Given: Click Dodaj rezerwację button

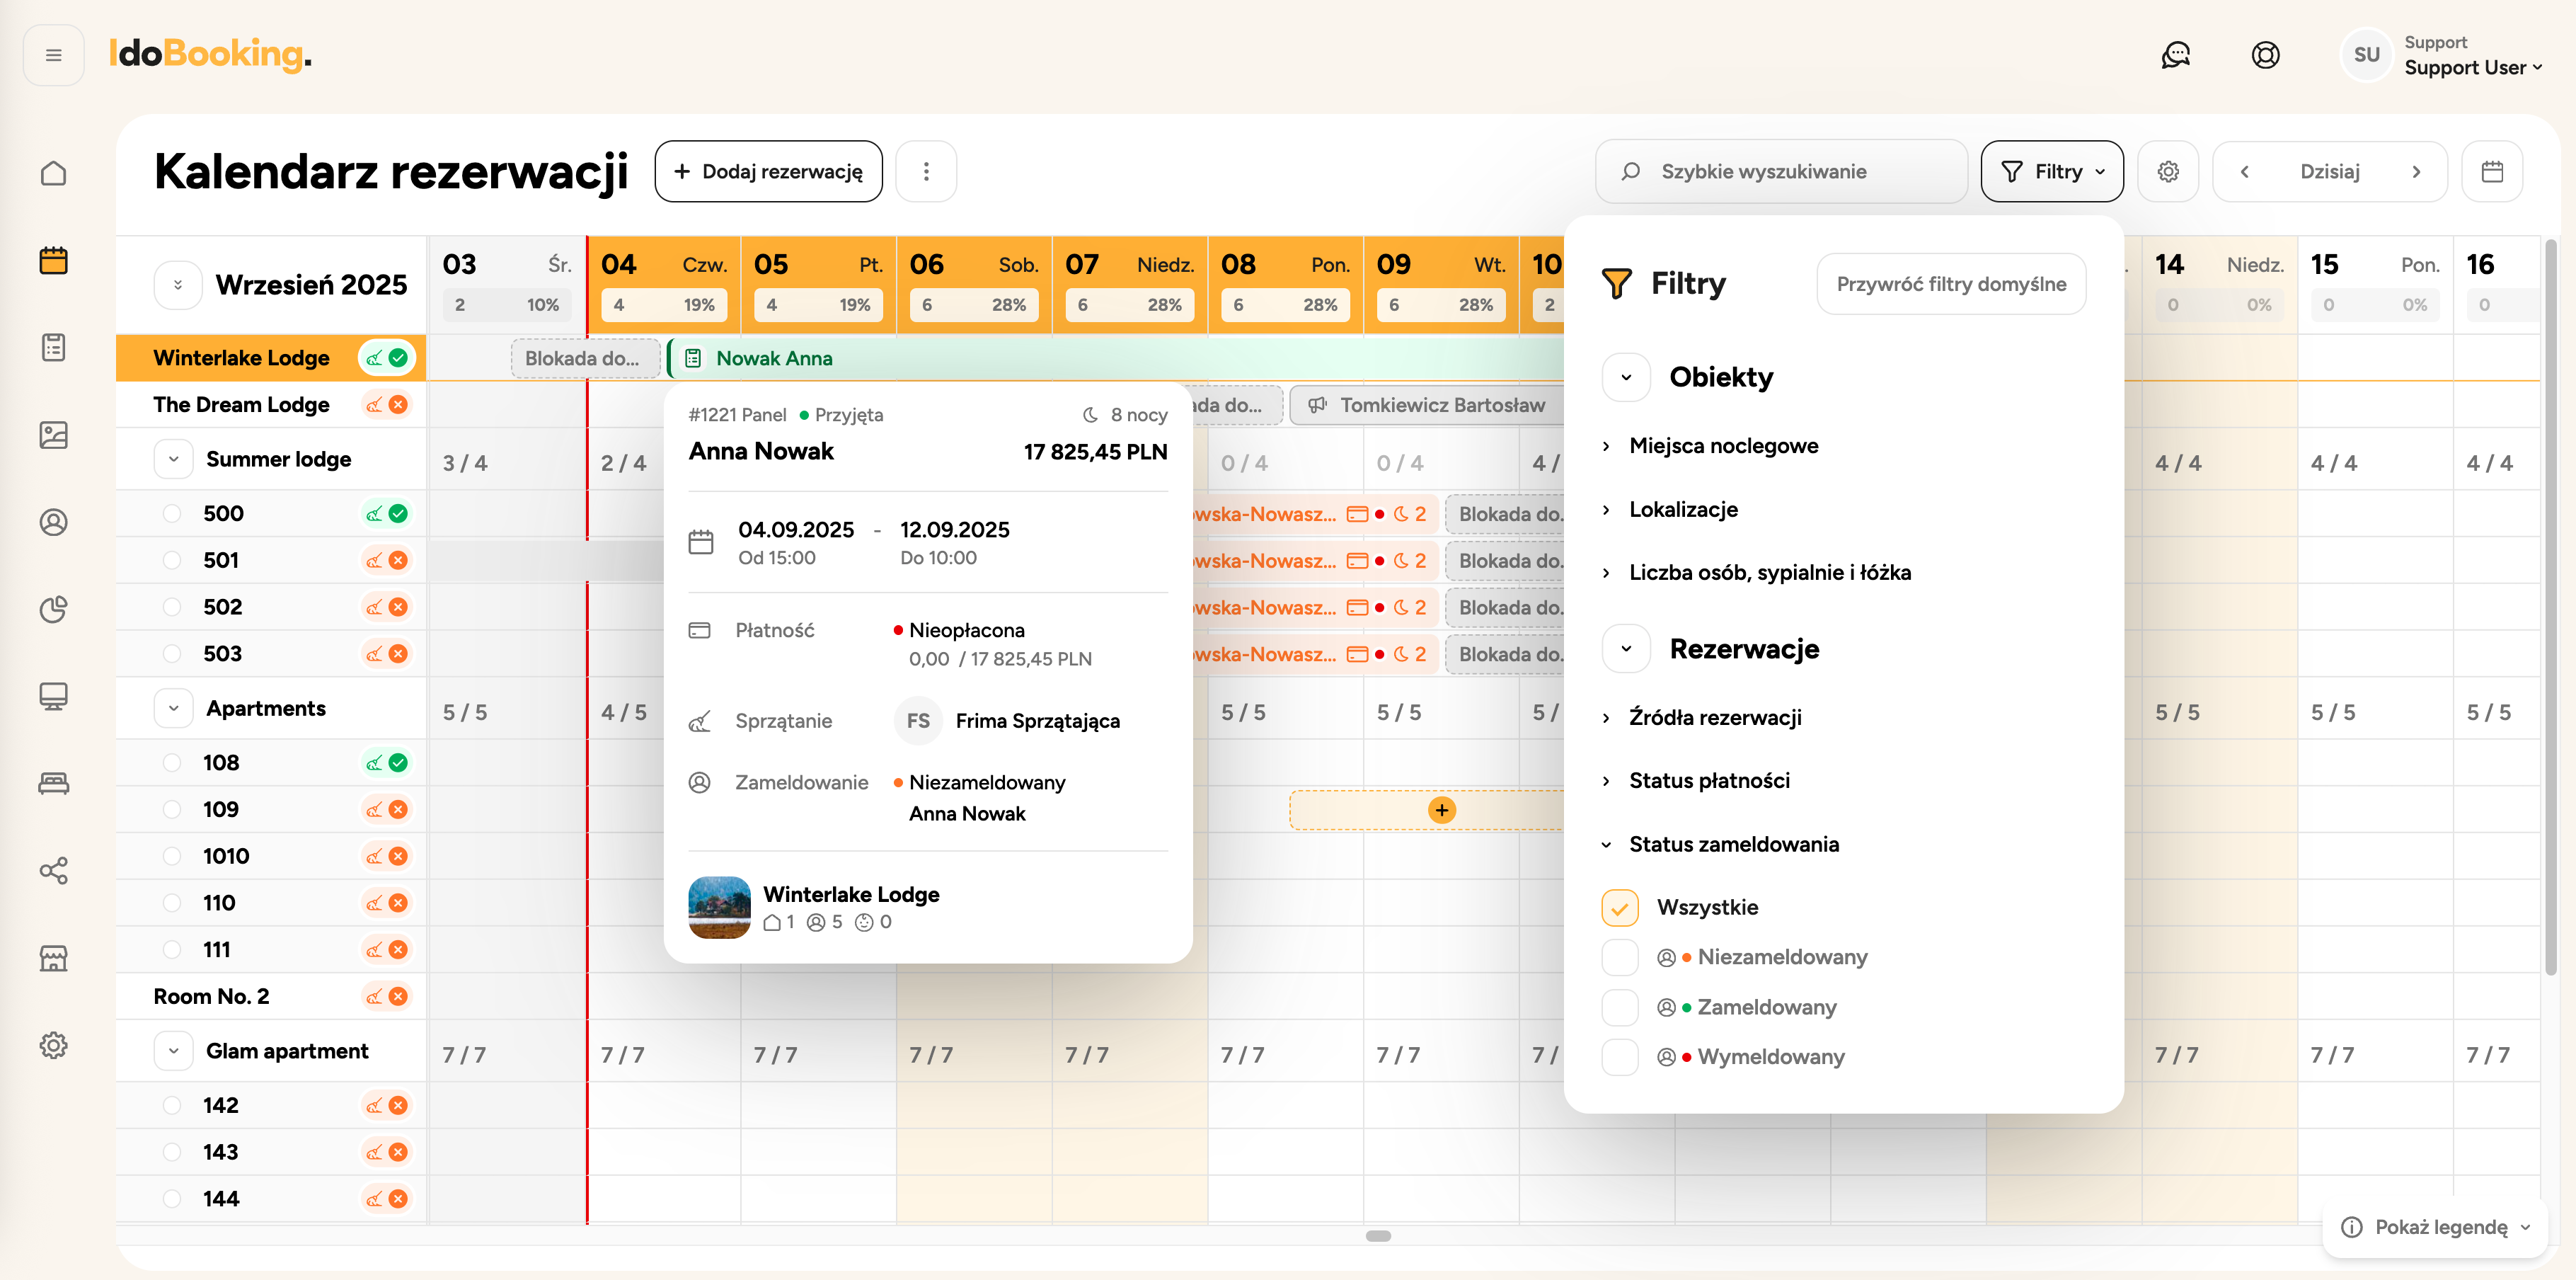Looking at the screenshot, I should tap(768, 171).
